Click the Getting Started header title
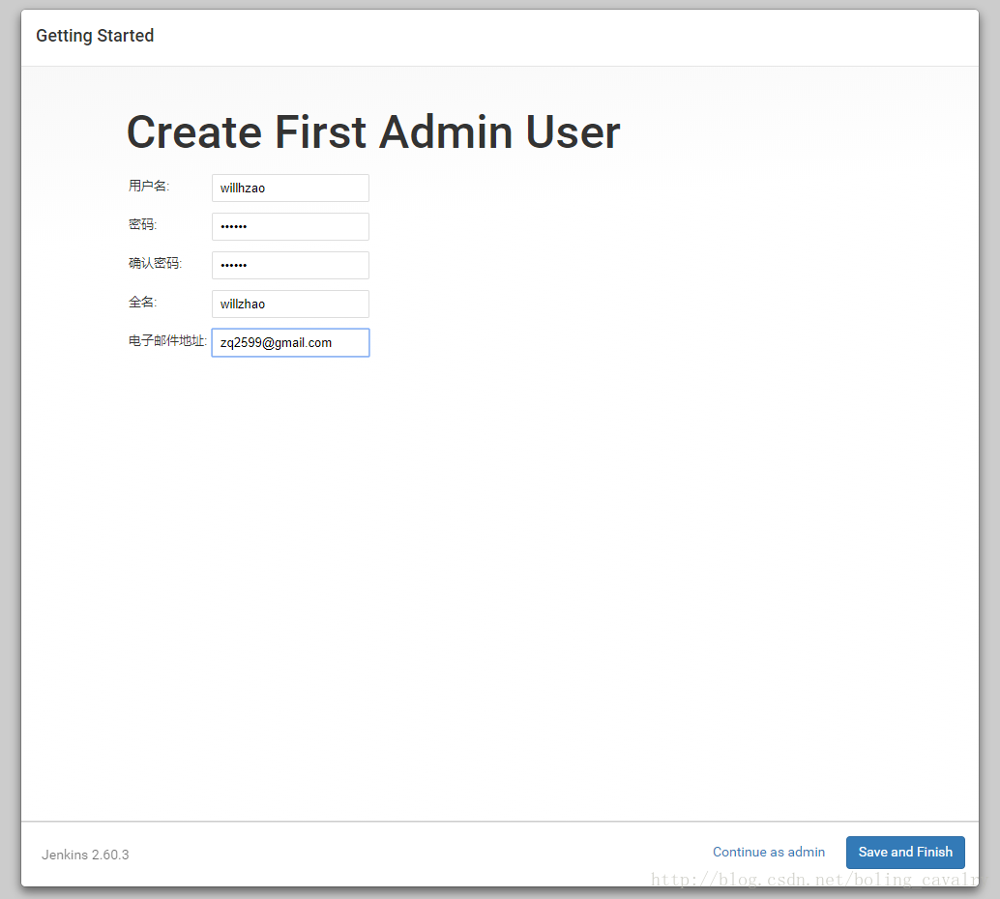Viewport: 1000px width, 899px height. point(95,36)
